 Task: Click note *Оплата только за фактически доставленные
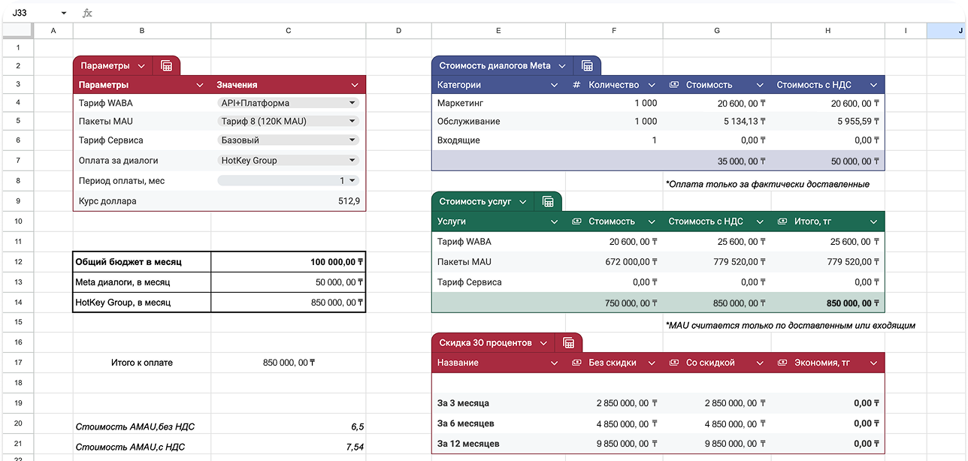tap(767, 184)
